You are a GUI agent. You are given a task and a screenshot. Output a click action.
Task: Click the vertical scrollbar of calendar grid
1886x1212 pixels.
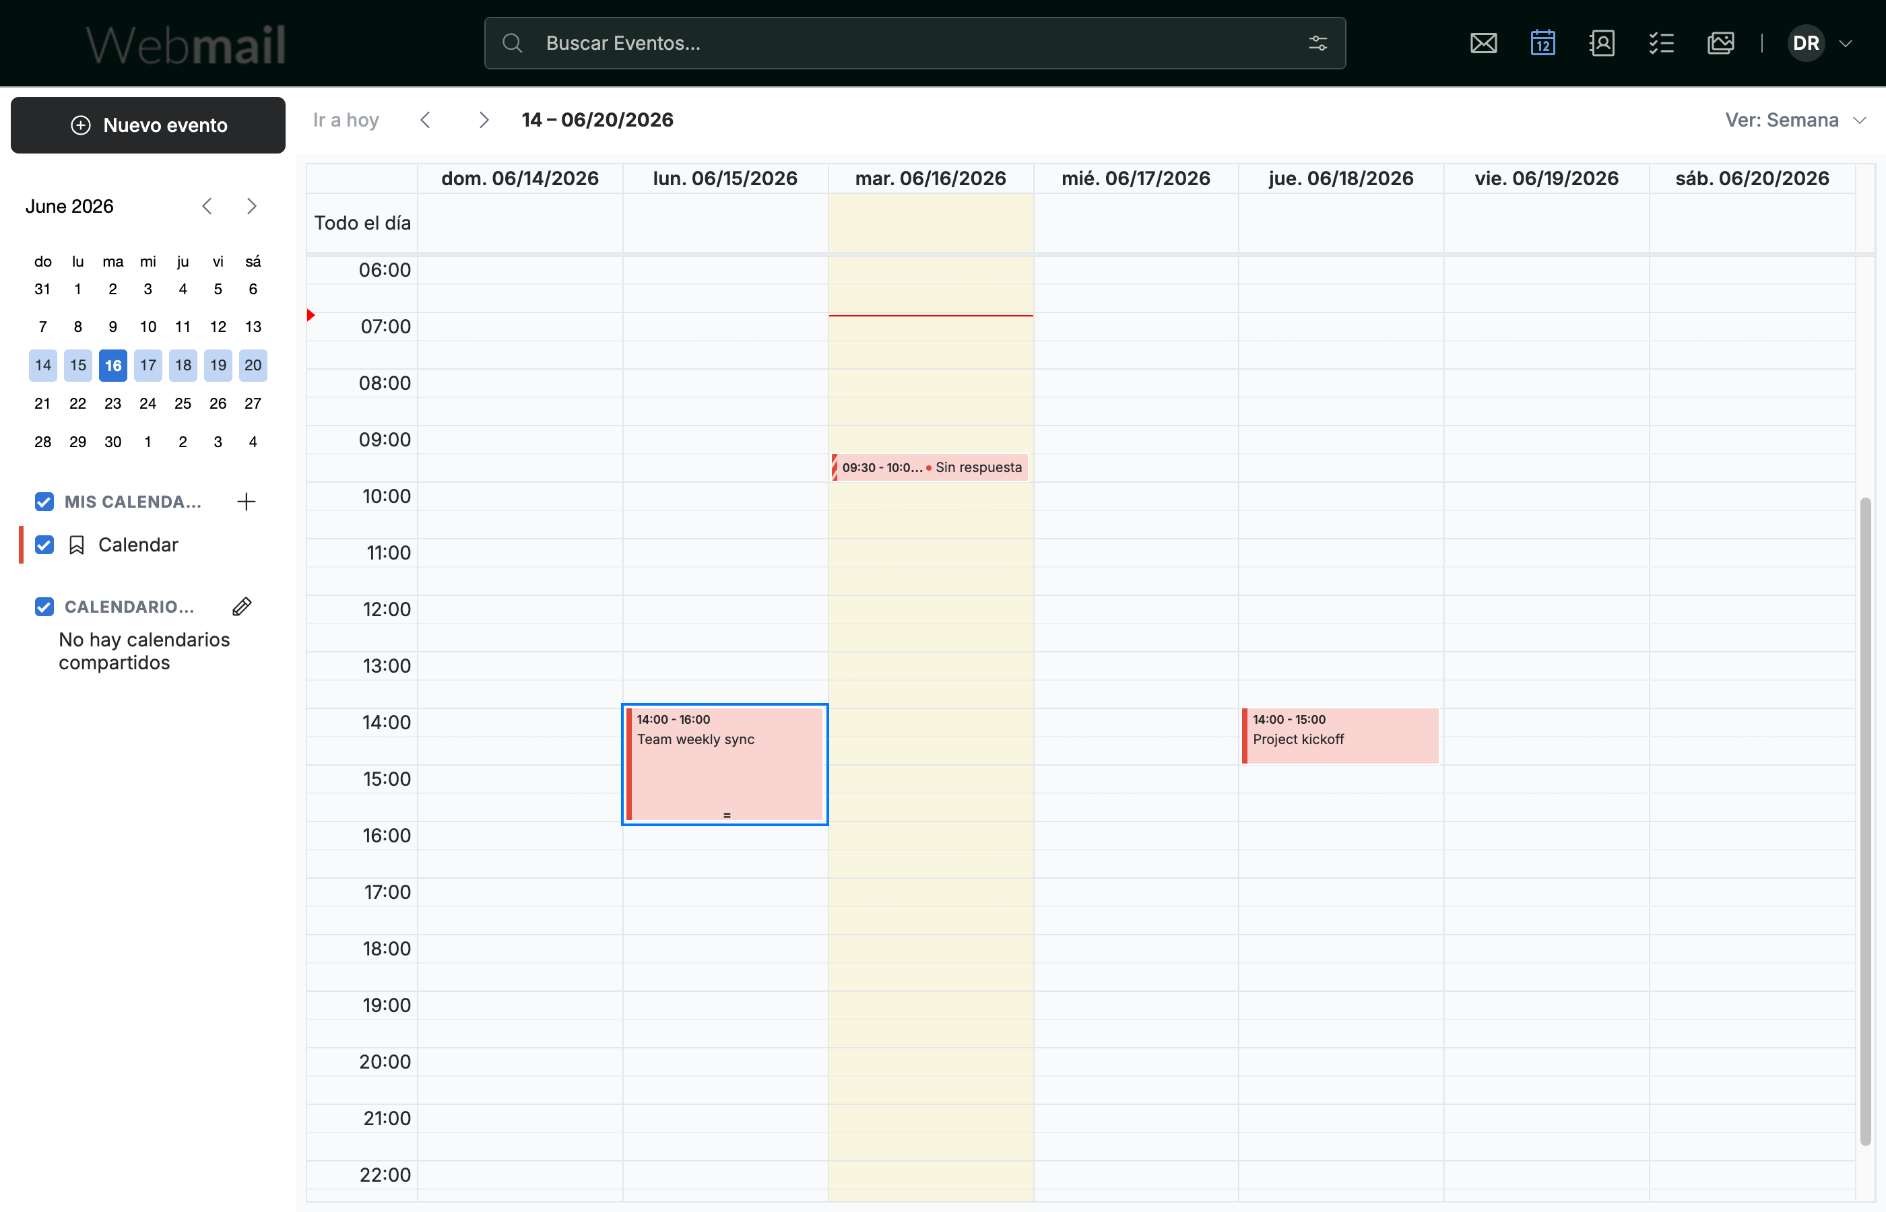point(1864,821)
